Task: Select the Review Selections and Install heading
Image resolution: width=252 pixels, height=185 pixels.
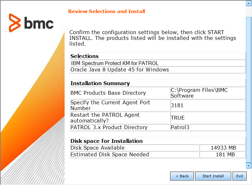Action: click(106, 11)
